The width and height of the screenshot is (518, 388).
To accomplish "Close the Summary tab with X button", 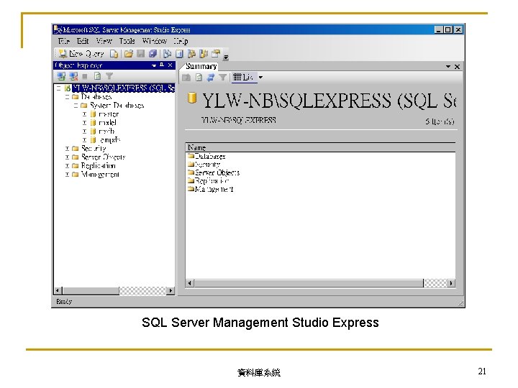I will pos(458,67).
